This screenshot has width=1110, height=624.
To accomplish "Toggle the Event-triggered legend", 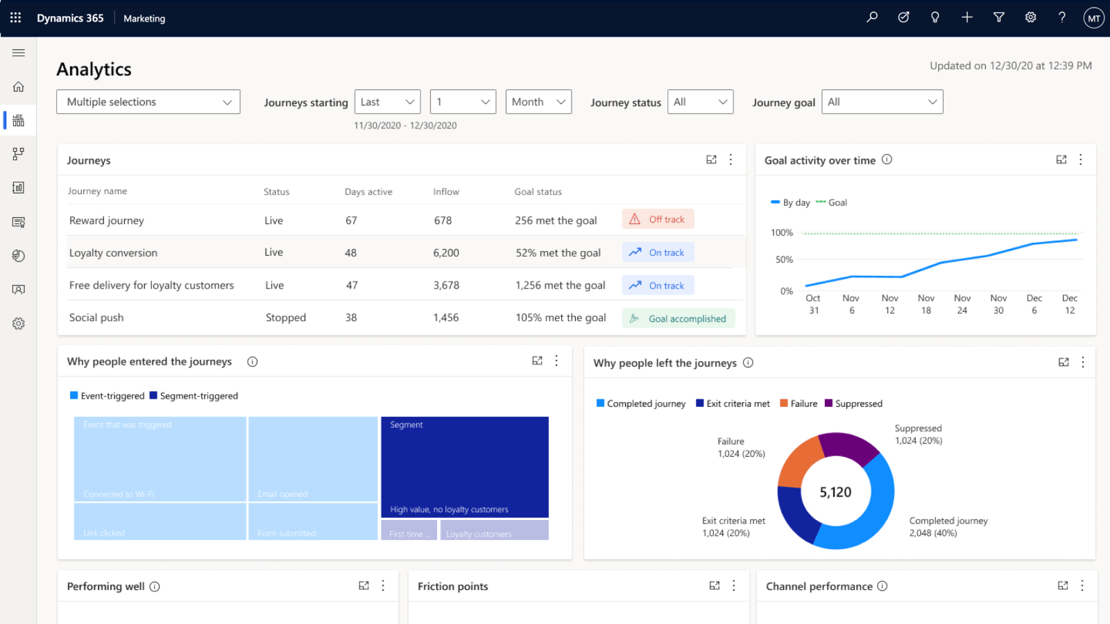I will pos(108,395).
